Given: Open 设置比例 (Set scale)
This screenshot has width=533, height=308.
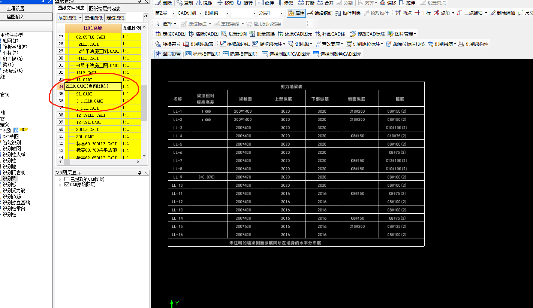Looking at the screenshot, I should [234, 34].
